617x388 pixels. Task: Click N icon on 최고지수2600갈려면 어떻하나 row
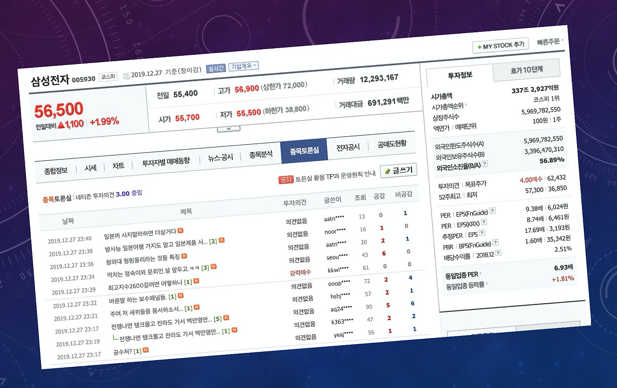[196, 281]
